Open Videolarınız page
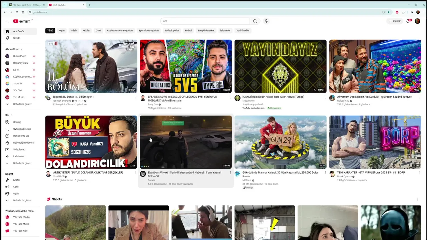This screenshot has width=427, height=240. tap(20, 149)
